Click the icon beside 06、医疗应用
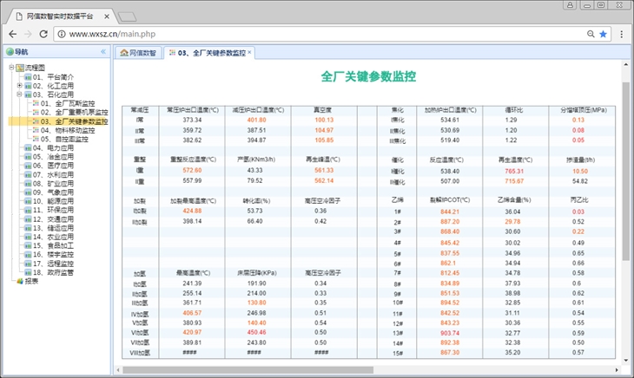 (x=28, y=166)
